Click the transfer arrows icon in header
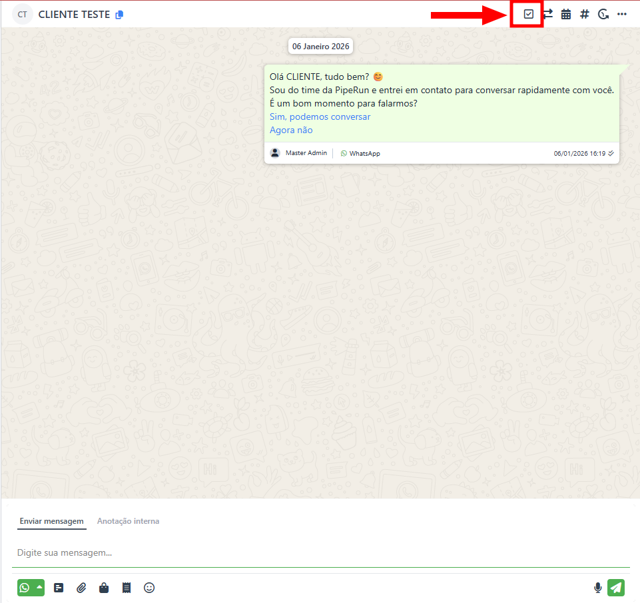The width and height of the screenshot is (640, 603). click(547, 14)
